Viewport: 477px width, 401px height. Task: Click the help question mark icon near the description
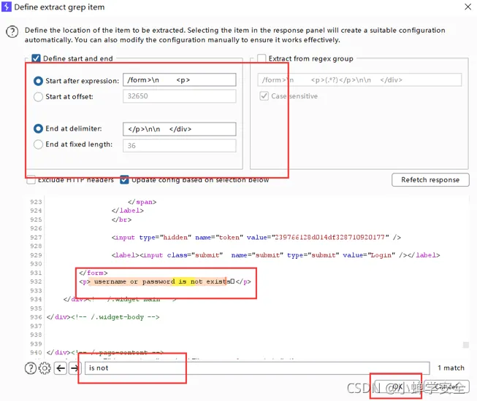[x=12, y=31]
